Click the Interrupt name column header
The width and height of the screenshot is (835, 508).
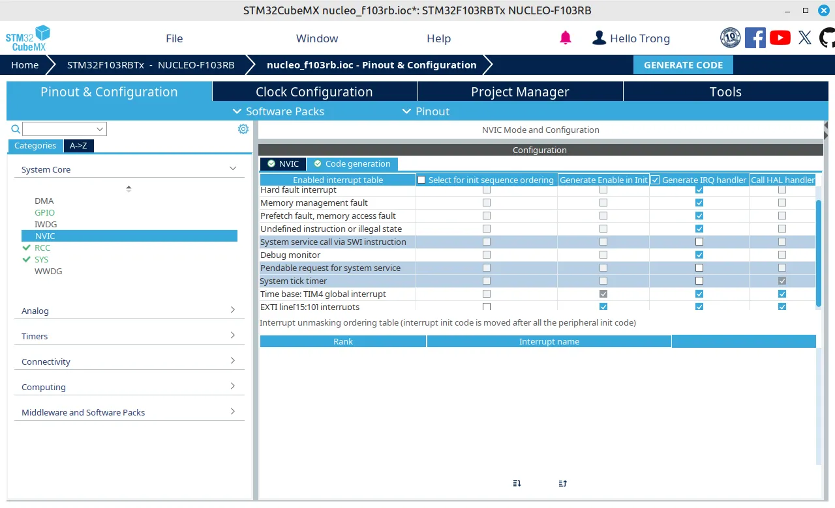coord(549,341)
